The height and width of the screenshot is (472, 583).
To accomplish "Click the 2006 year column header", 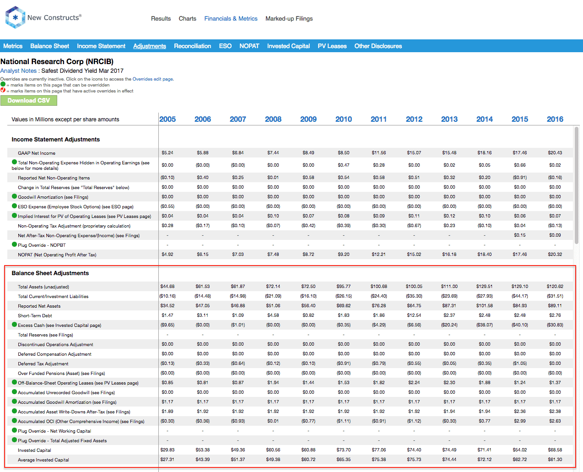I will coord(203,119).
